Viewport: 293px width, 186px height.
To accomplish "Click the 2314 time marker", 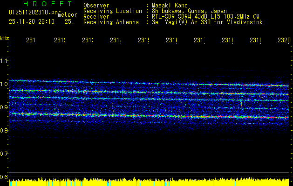I will click(x=116, y=40).
